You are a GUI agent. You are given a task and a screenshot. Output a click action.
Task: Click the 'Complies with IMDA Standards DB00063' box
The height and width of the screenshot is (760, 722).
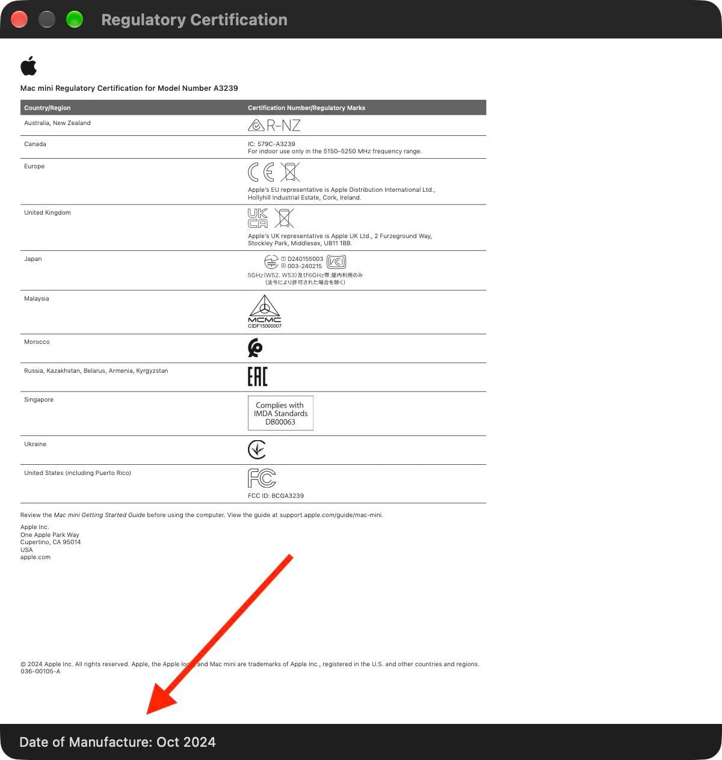280,413
